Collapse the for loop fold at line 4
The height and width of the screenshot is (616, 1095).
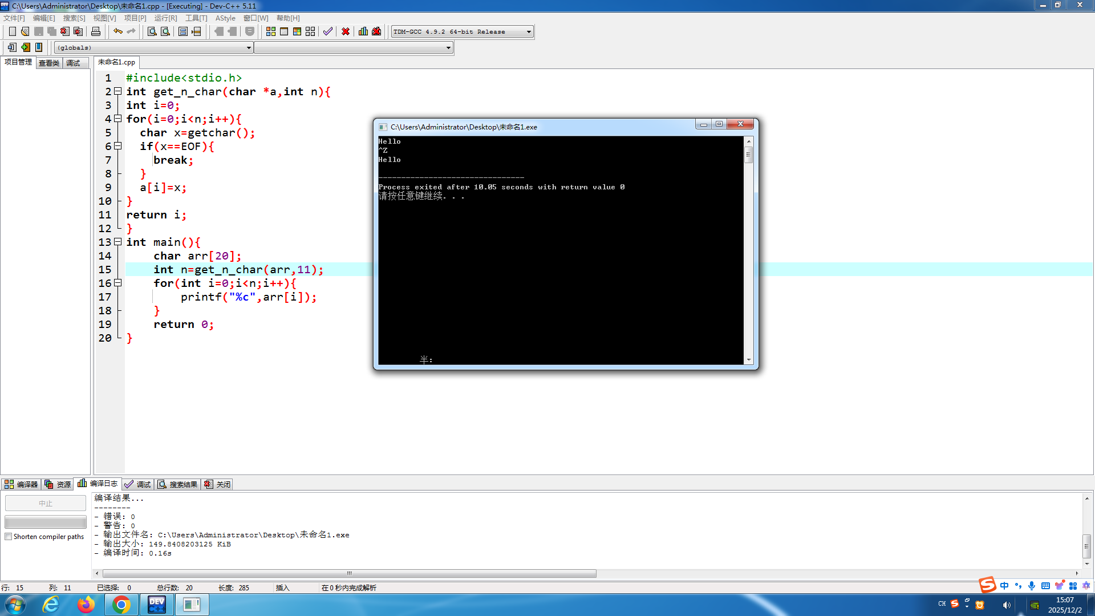tap(118, 119)
